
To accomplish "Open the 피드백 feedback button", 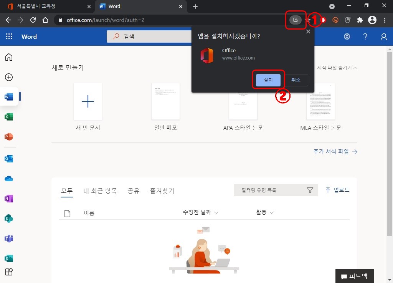I will point(354,276).
